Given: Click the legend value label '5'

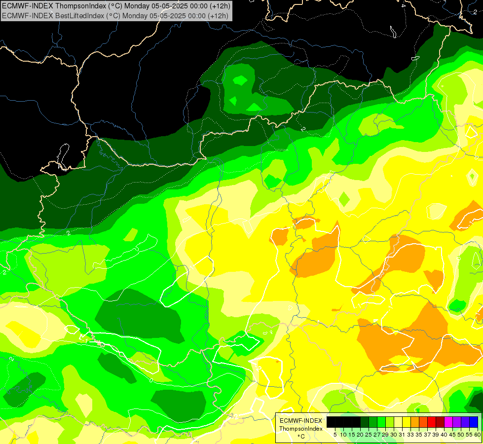Looking at the screenshot, I should [x=335, y=435].
